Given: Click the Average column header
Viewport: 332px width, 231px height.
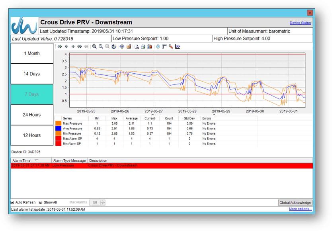Looking at the screenshot, I should pos(131,118).
